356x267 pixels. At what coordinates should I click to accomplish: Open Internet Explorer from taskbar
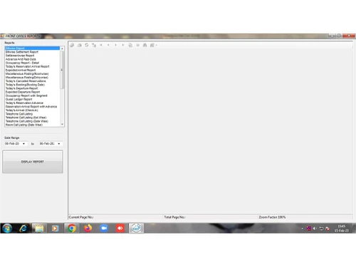tap(23, 229)
